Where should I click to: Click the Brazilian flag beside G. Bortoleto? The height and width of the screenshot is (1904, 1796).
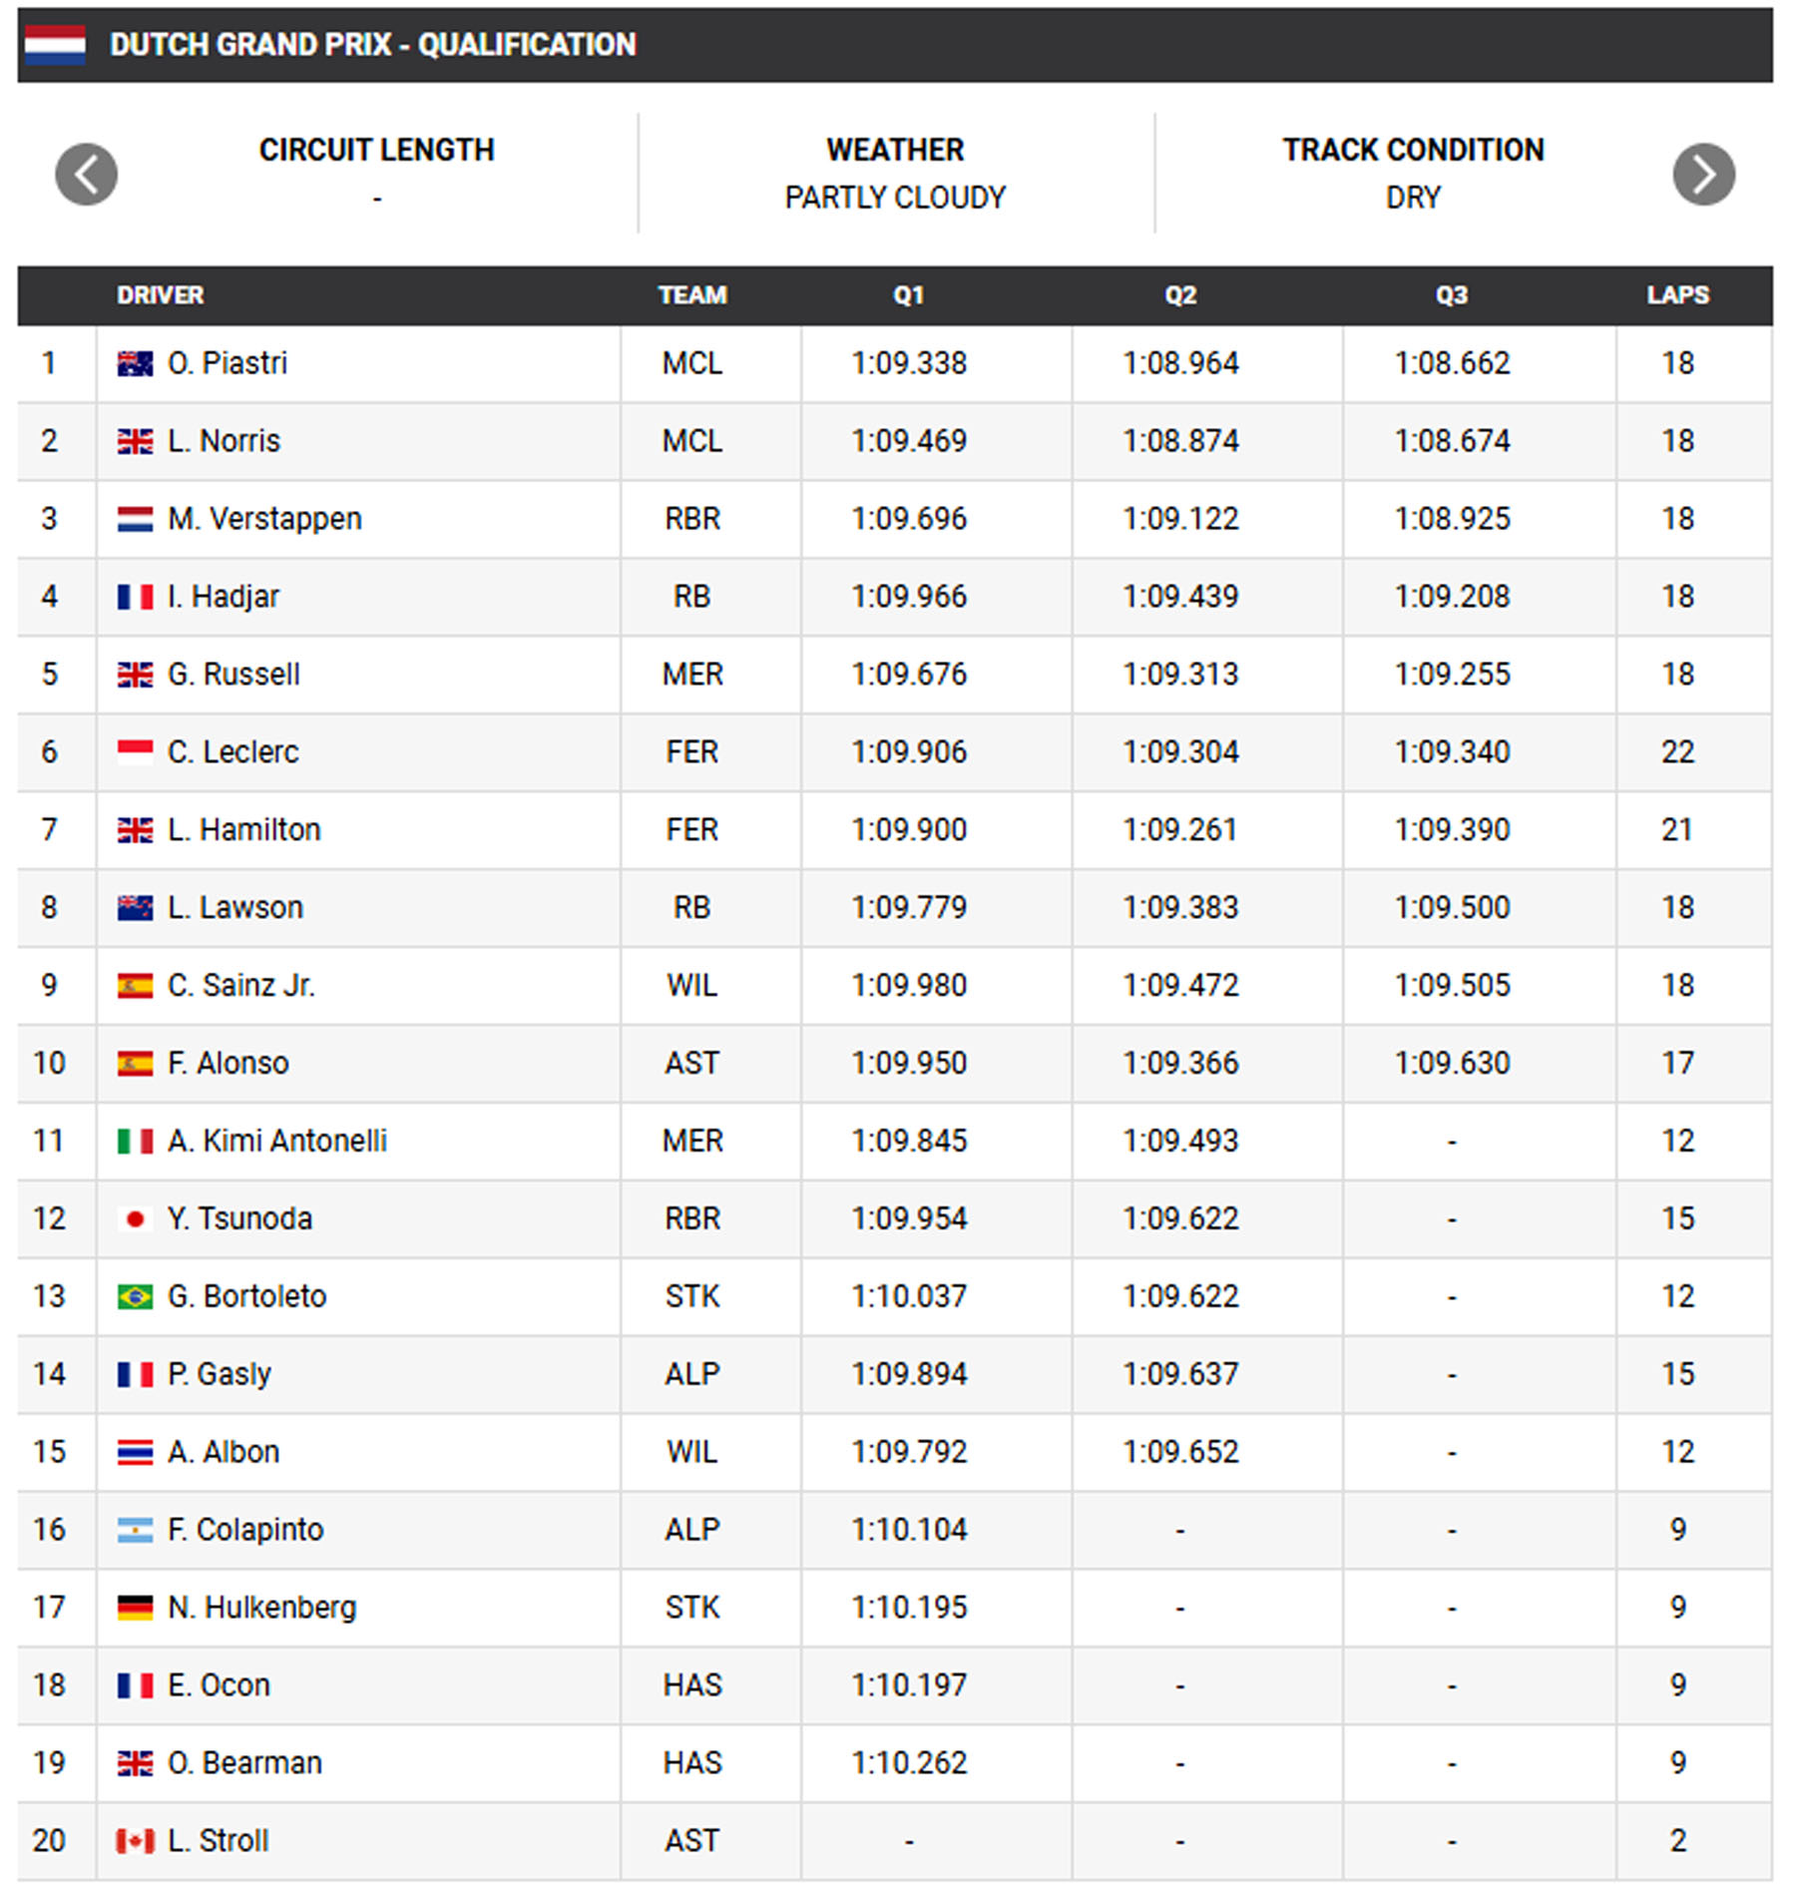135,1296
